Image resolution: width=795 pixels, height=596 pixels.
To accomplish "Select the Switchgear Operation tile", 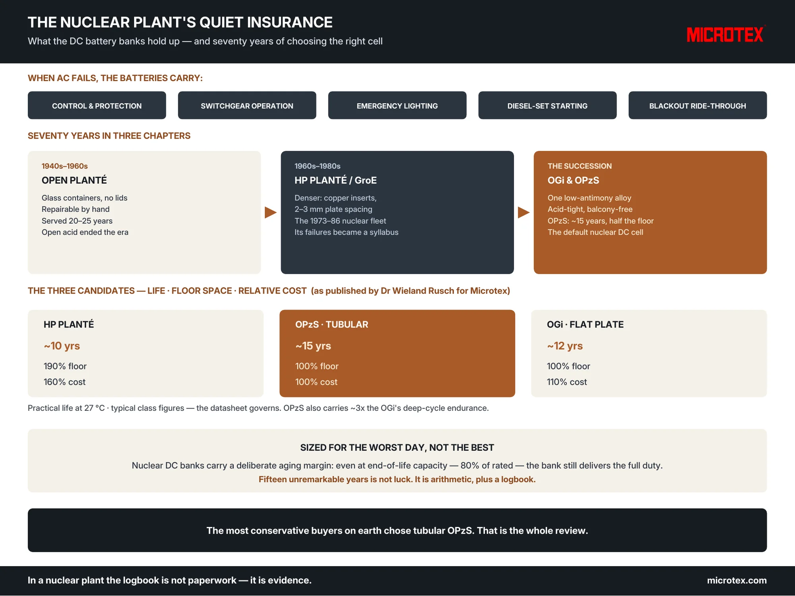I will [247, 105].
